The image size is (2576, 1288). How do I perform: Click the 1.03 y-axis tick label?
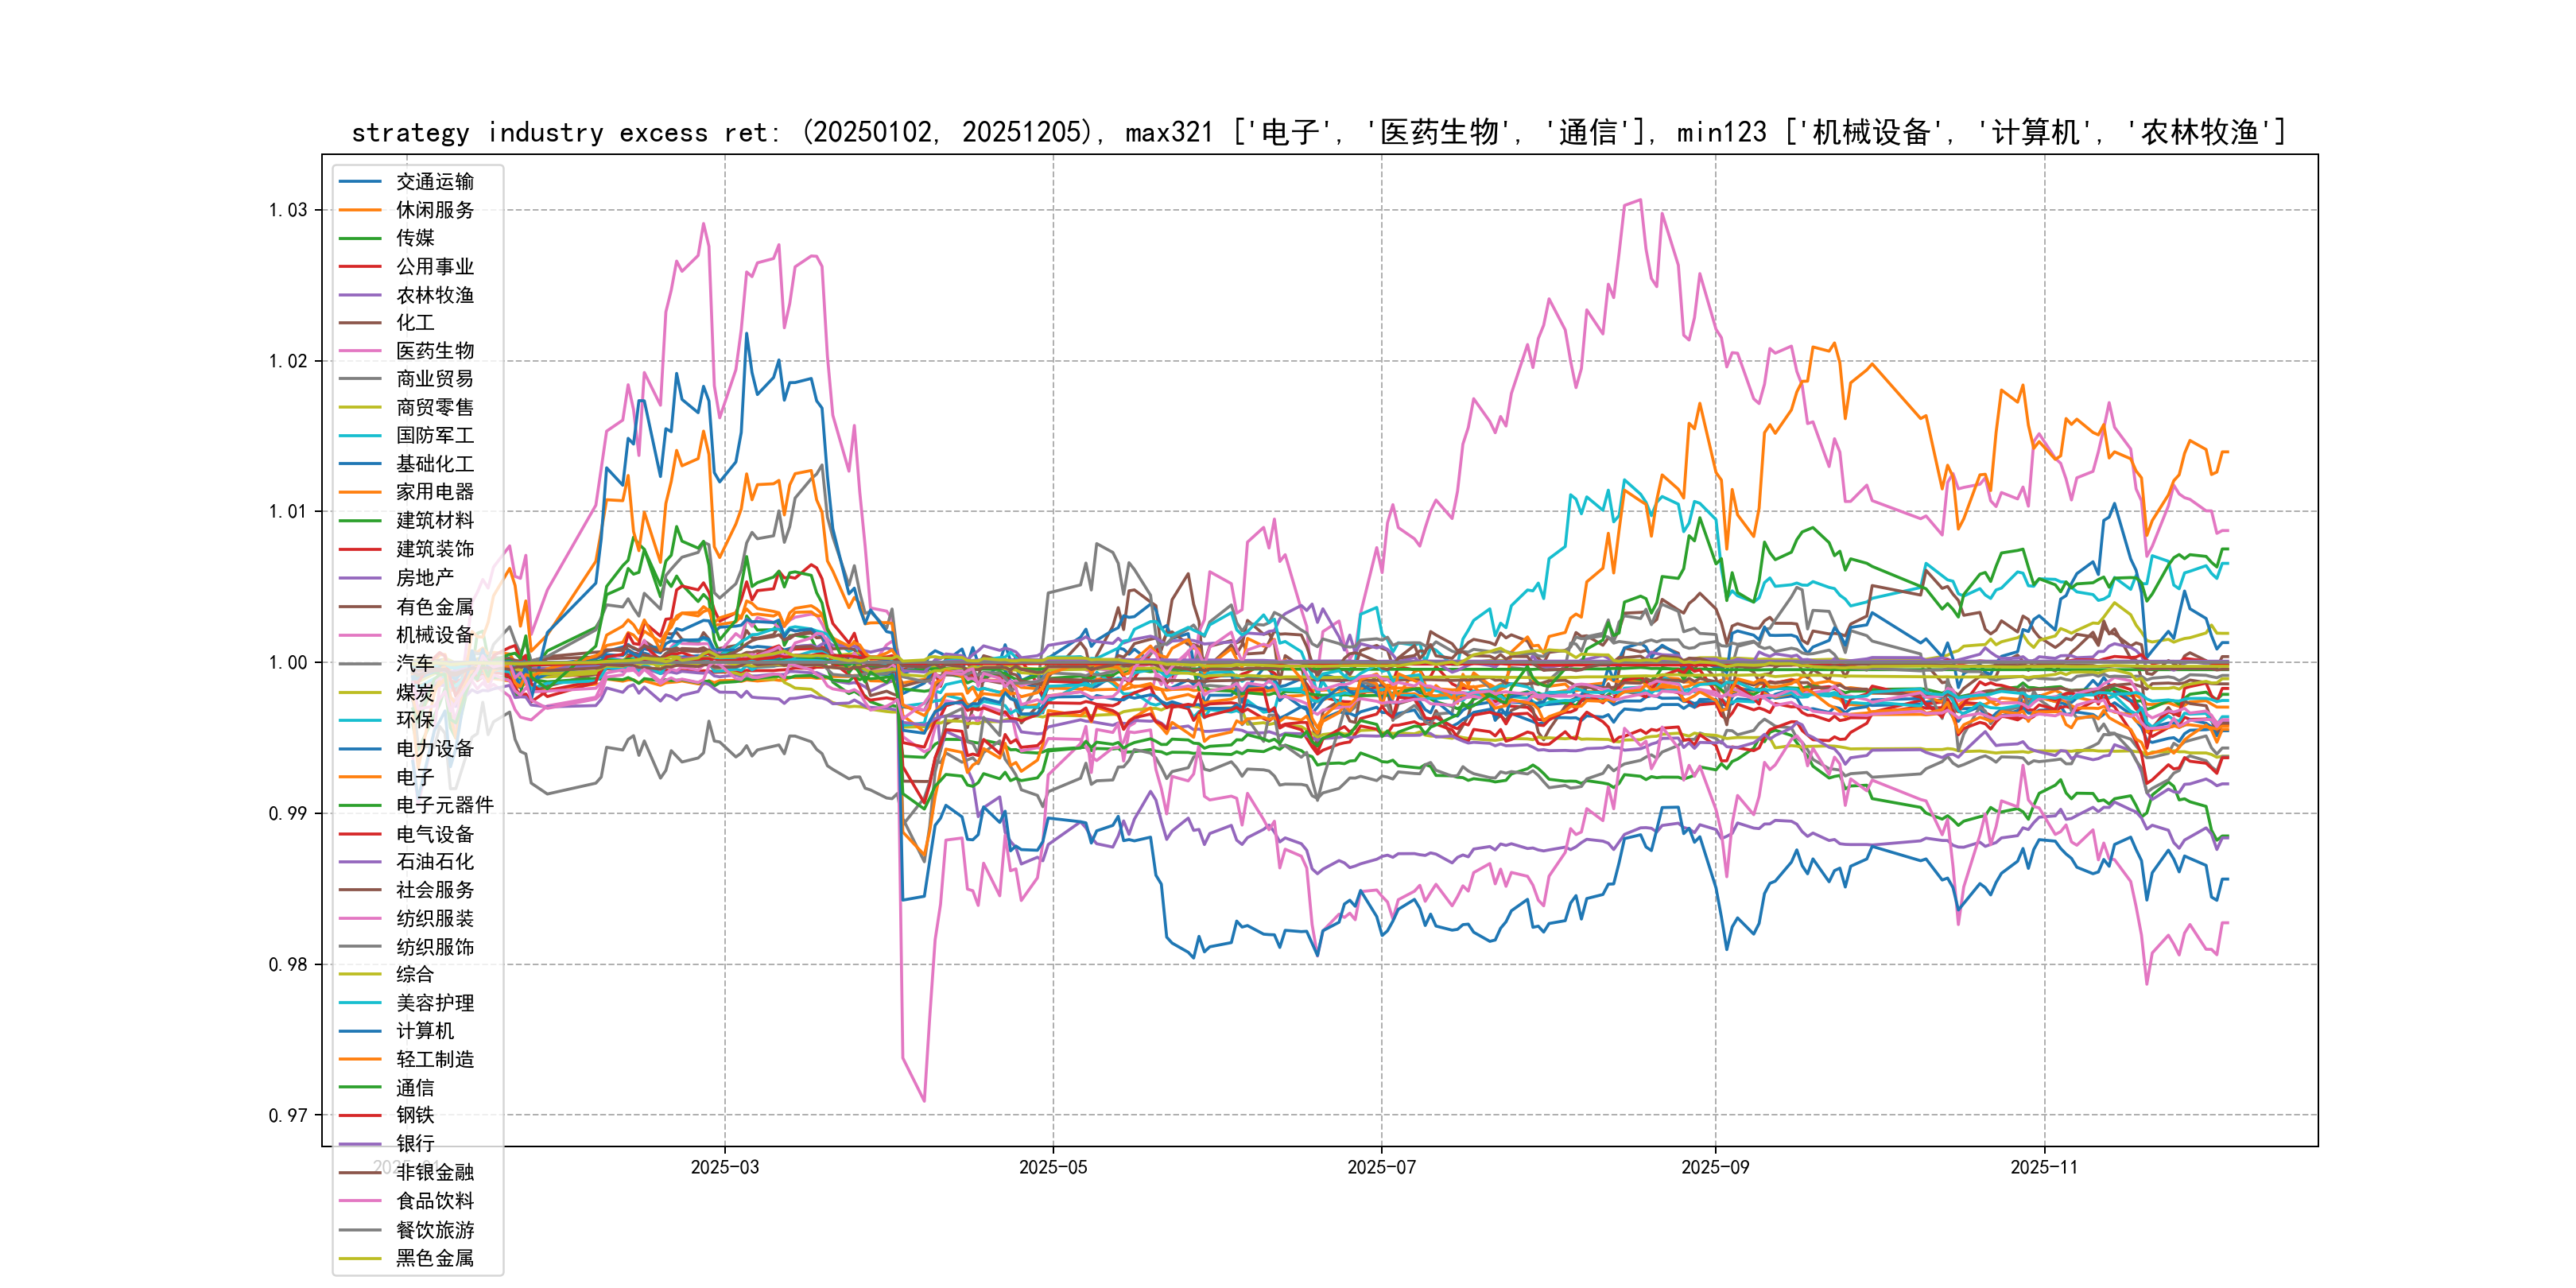click(x=287, y=210)
